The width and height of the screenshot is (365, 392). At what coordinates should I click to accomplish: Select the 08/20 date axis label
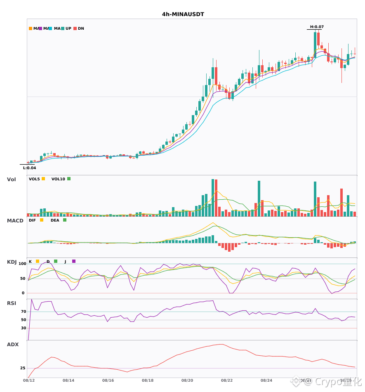(x=187, y=380)
